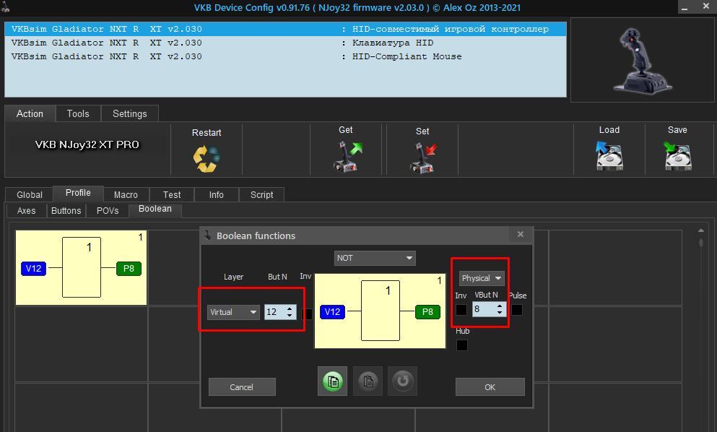Click the joystick device image
Image resolution: width=717 pixels, height=432 pixels.
pos(643,61)
